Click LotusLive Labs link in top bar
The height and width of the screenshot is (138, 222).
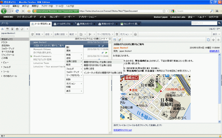point(178,17)
